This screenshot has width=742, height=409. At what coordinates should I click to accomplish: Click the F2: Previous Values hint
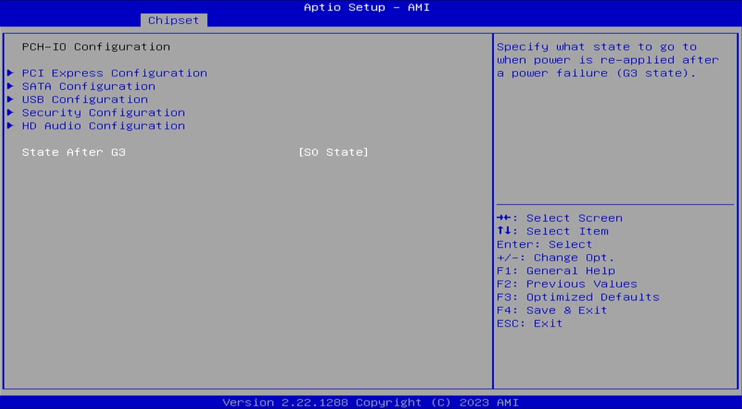click(567, 283)
